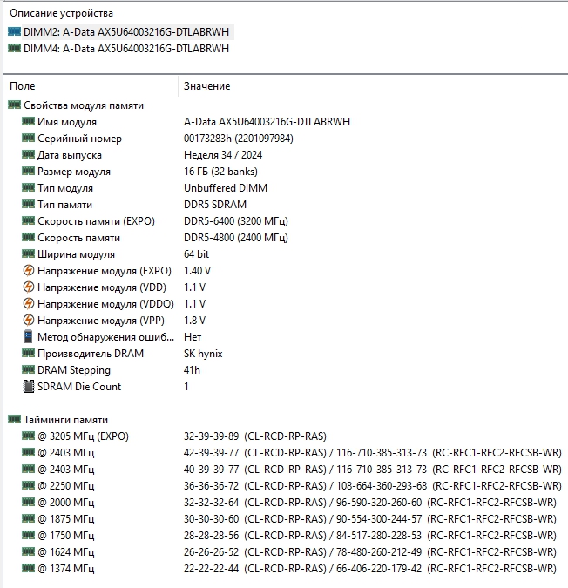Click the 'Тип модуля' row icon
The width and height of the screenshot is (568, 588).
pos(28,187)
